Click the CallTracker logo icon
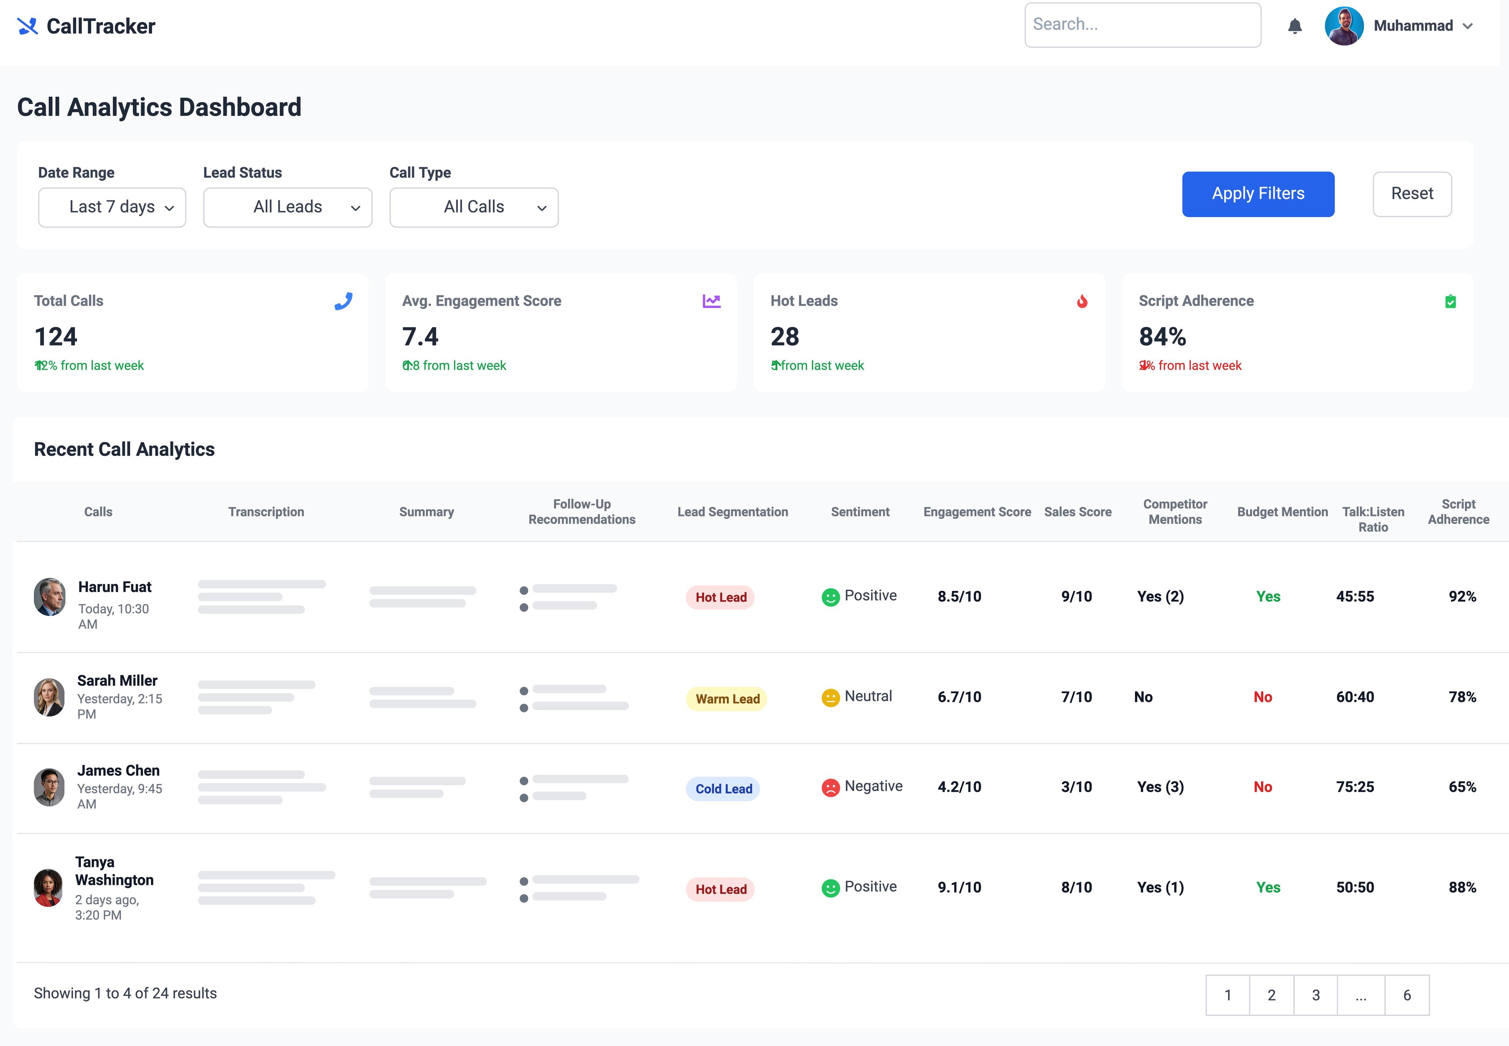This screenshot has height=1046, width=1509. point(28,26)
